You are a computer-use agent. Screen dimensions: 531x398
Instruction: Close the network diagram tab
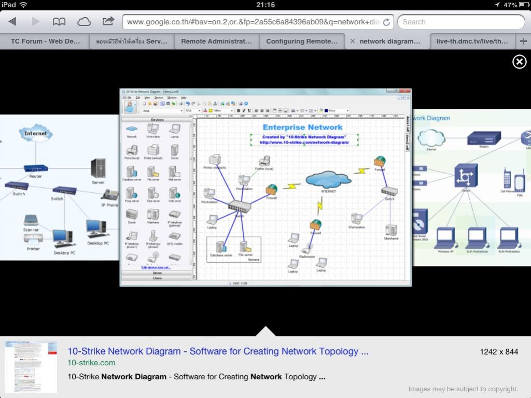[353, 41]
